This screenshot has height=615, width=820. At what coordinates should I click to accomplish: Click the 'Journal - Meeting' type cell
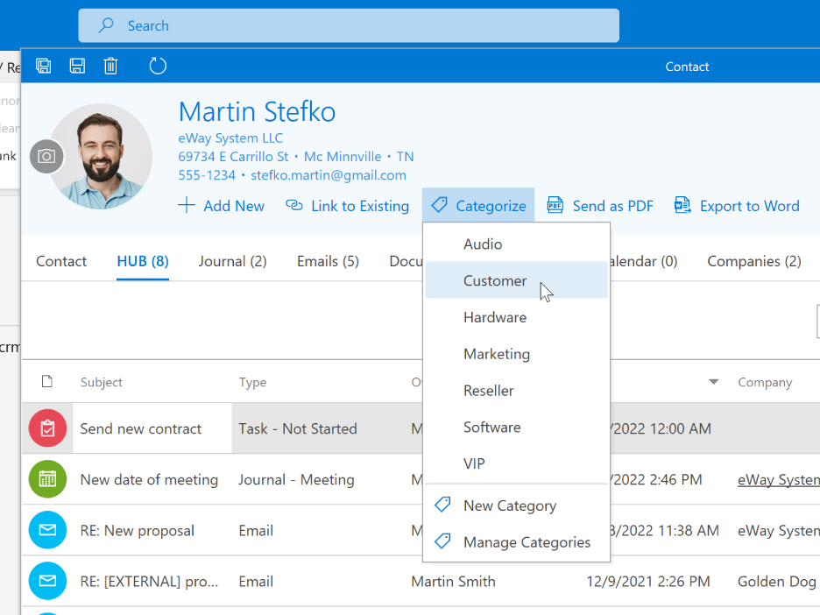pos(296,479)
